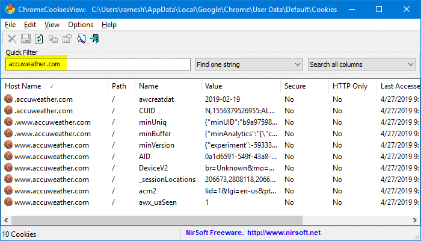Viewport: 421px width, 241px height.
Task: Click the Copy Selected Items toolbar icon
Action: click(x=53, y=39)
